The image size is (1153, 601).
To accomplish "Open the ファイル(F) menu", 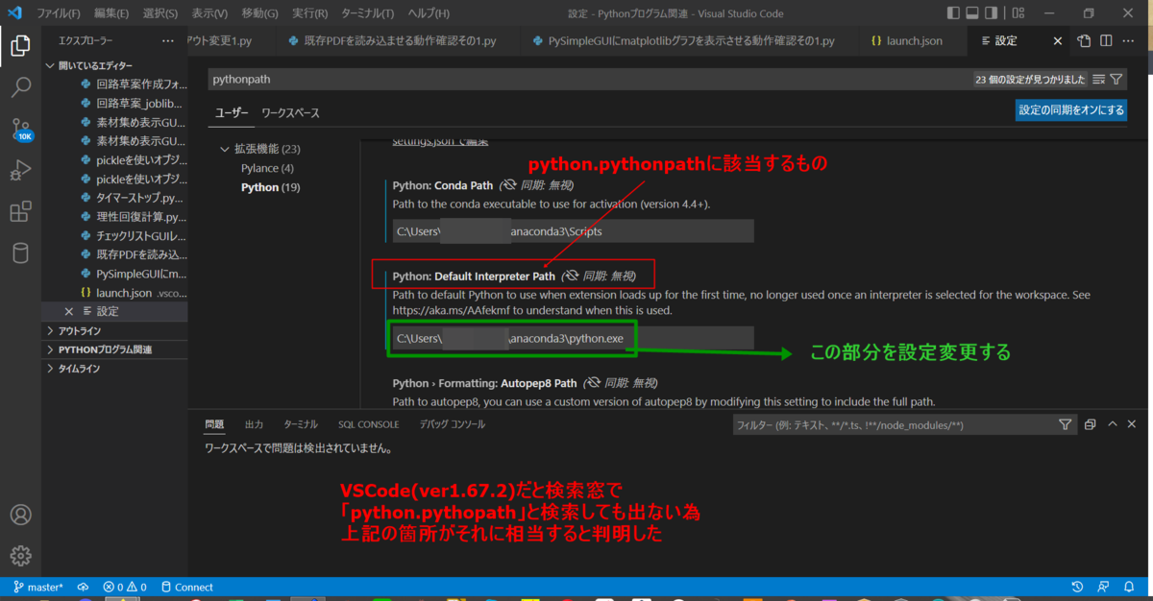I will 59,13.
